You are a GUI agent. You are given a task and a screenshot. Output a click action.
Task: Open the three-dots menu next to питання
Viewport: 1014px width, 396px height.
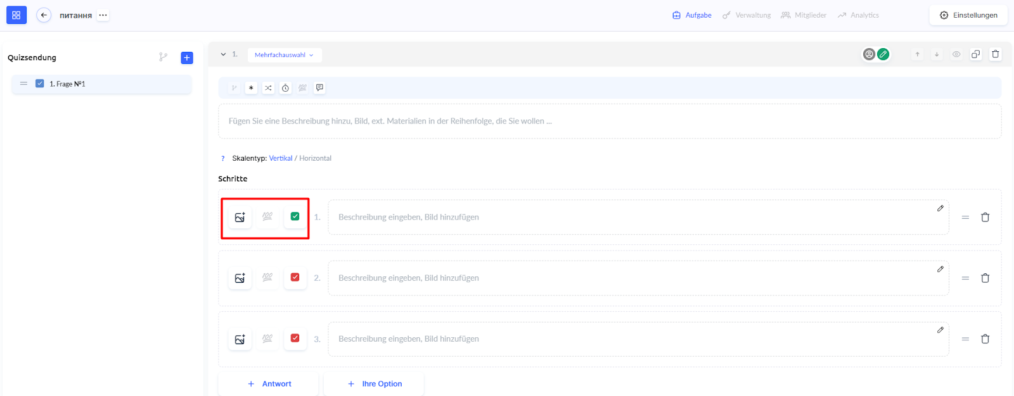coord(103,15)
